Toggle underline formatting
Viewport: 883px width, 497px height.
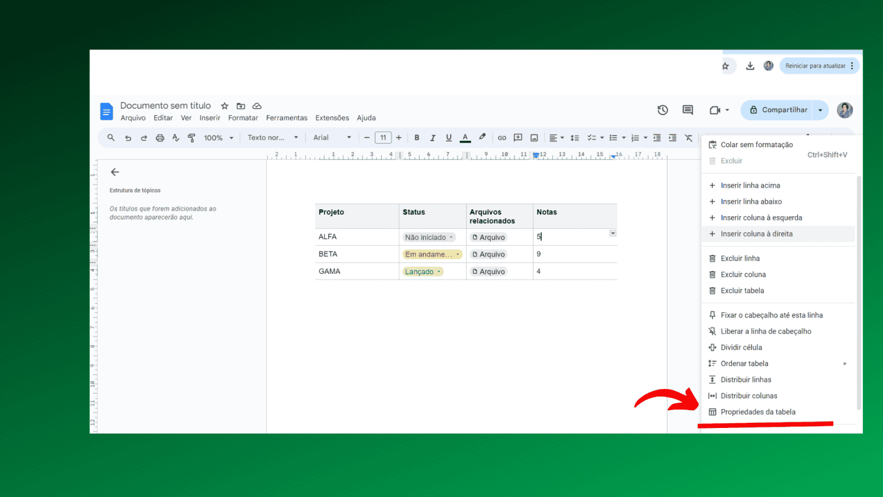[x=448, y=137]
